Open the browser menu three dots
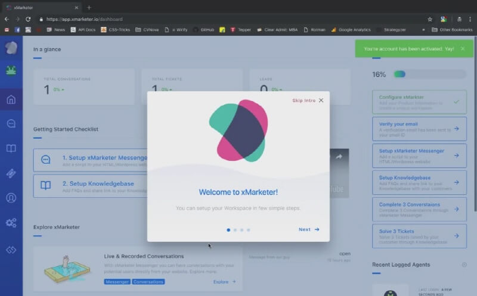 tap(470, 19)
